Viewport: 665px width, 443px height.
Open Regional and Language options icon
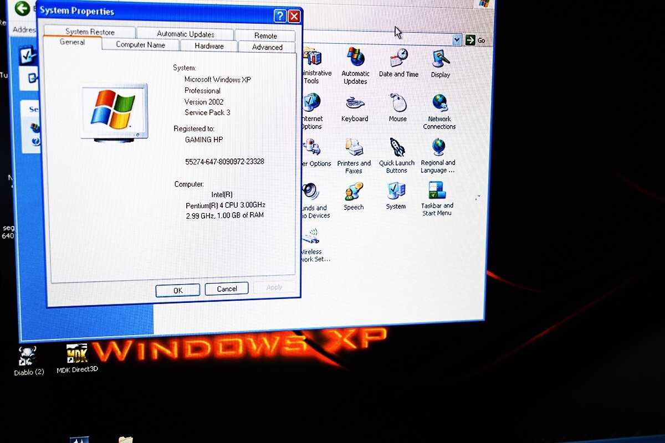coord(438,156)
